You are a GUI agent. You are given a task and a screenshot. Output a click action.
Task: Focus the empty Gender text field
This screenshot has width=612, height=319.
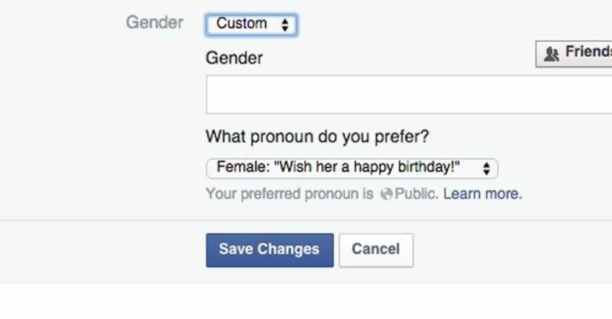[x=409, y=95]
